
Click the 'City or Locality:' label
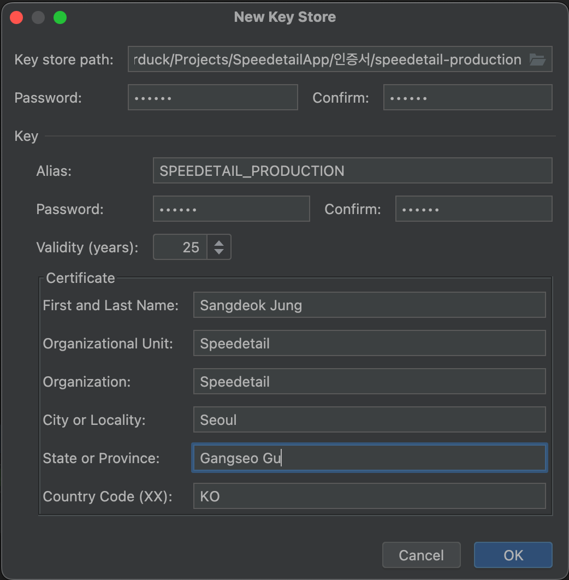(94, 420)
